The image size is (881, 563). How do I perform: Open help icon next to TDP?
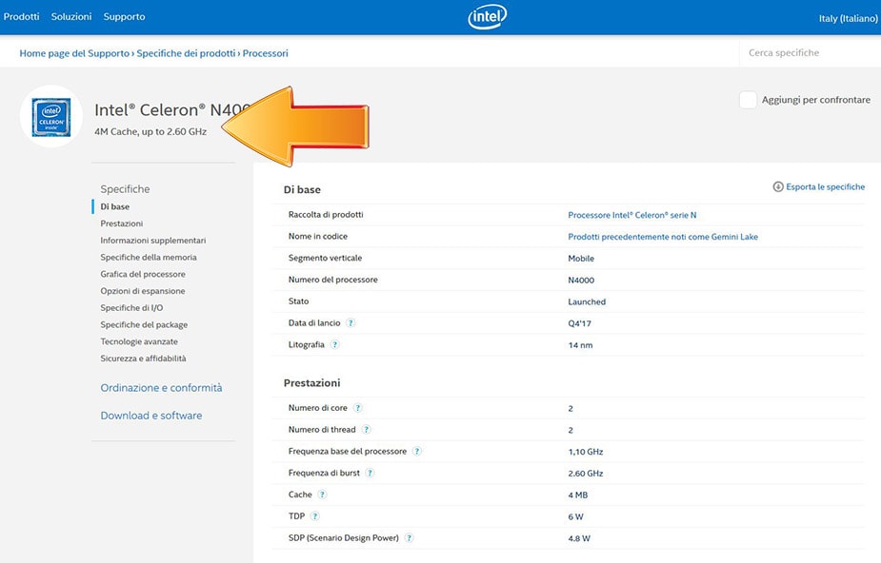point(314,516)
